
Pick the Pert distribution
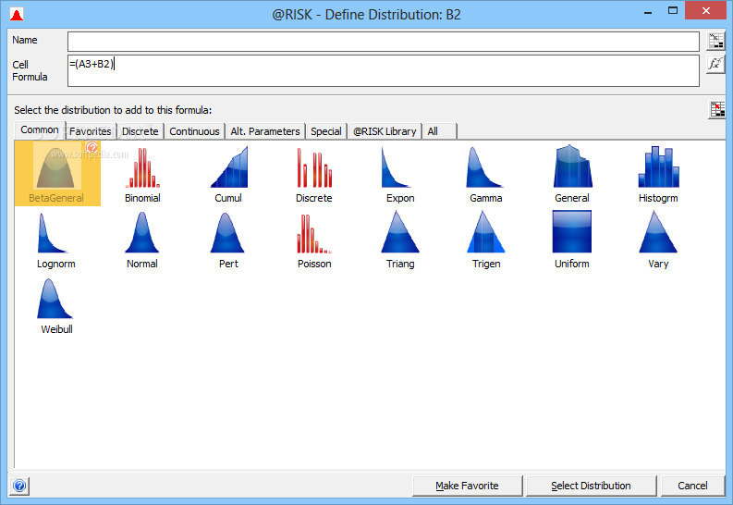pos(228,240)
